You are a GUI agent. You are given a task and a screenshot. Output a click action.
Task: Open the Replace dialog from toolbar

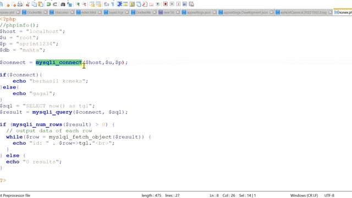pos(69,4)
